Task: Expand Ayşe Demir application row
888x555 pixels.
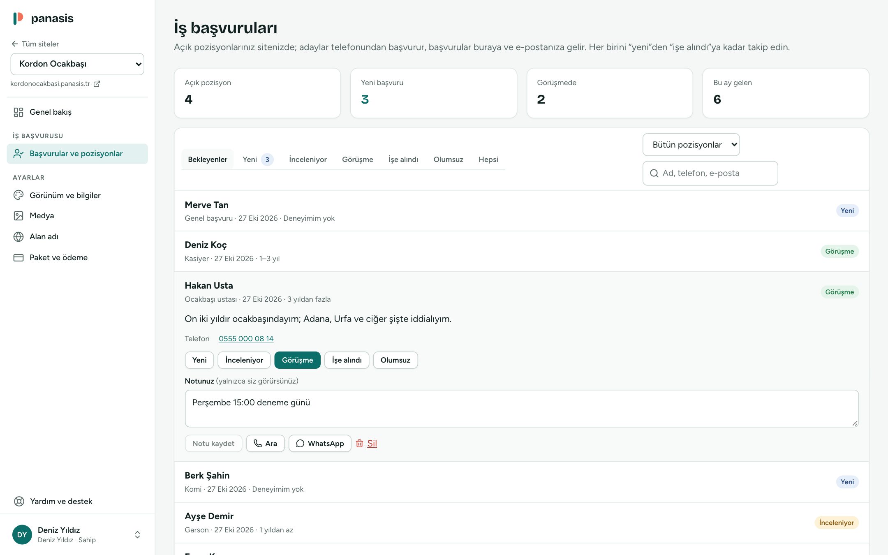Action: (521, 523)
